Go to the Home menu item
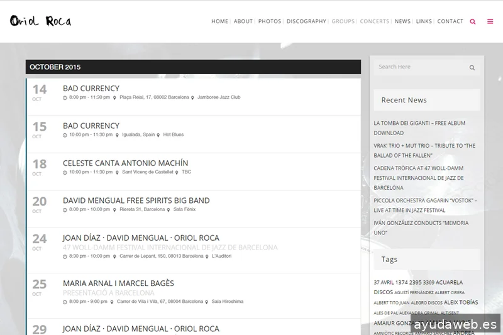This screenshot has height=335, width=503. coord(219,21)
